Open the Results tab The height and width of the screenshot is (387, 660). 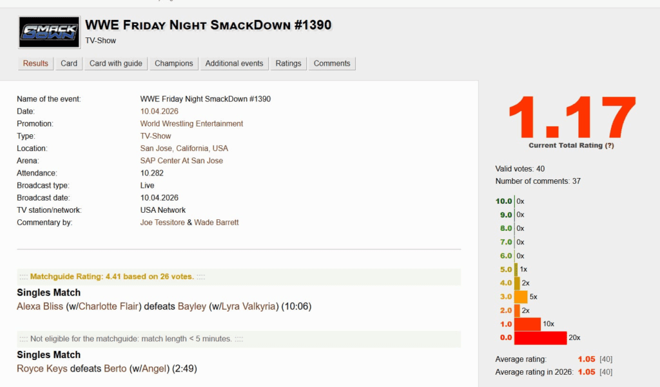[35, 64]
